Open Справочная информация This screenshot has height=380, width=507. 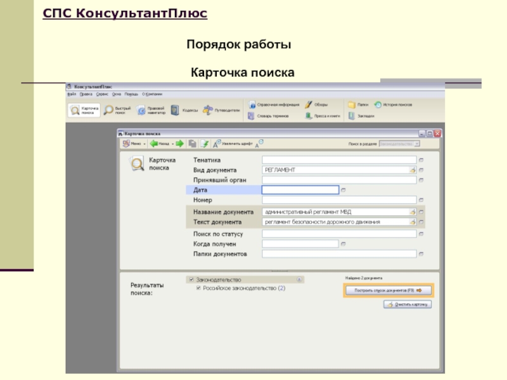[x=274, y=104]
